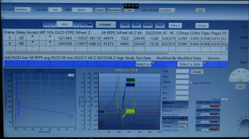Toggle 10% checkbox for frame 4
This screenshot has height=139, width=249.
coord(50,42)
